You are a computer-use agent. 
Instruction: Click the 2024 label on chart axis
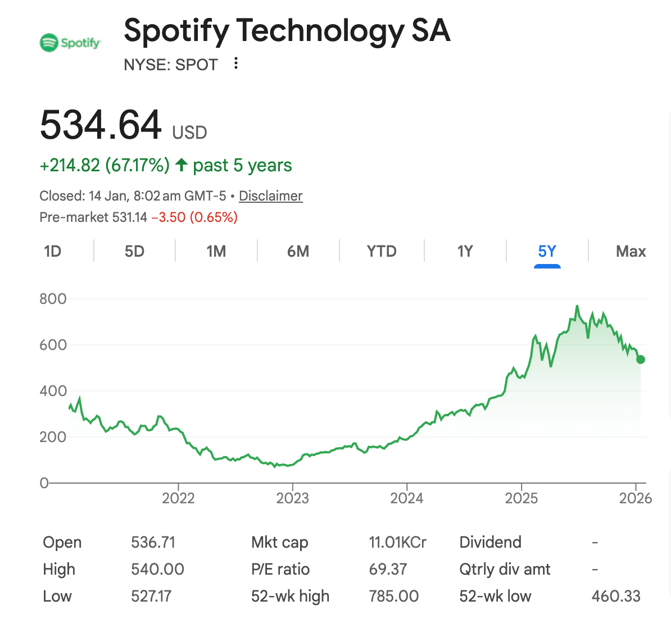click(407, 498)
